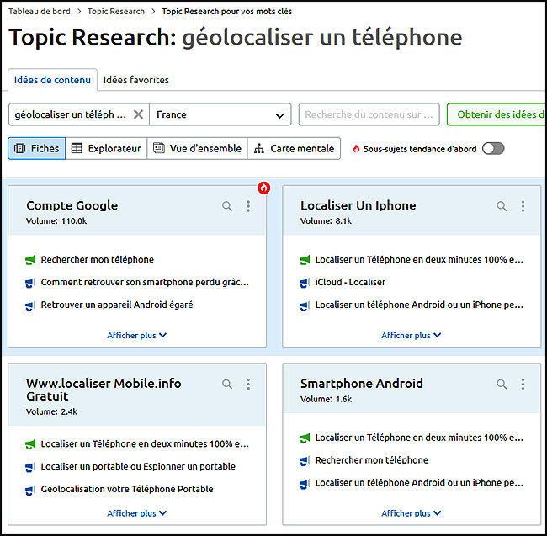The height and width of the screenshot is (536, 547).
Task: Click the magnifier on Www.localiser Mobile.info Gratuit card
Action: pos(227,384)
